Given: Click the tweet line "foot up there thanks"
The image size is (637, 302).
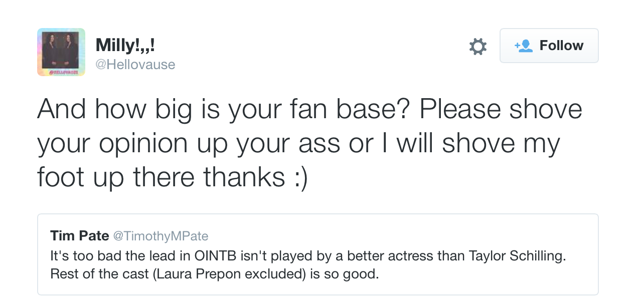Looking at the screenshot, I should 161,177.
